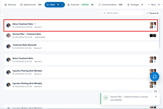Click Bonnie D avatar on pinned Botox note
This screenshot has width=163, height=109.
(x=8, y=25)
